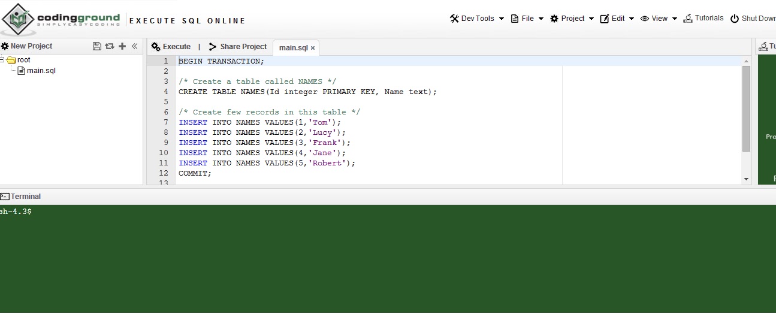Click Execute to run the SQL
The width and height of the screenshot is (776, 335).
(x=171, y=47)
